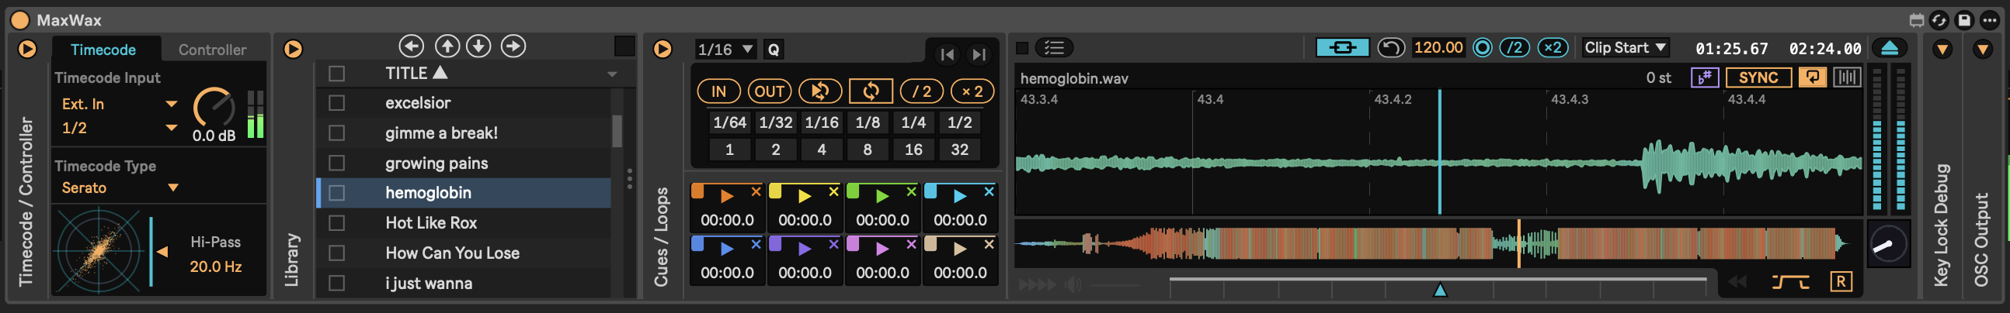The height and width of the screenshot is (313, 2010).
Task: Collapse the Library section arrow
Action: 293,49
